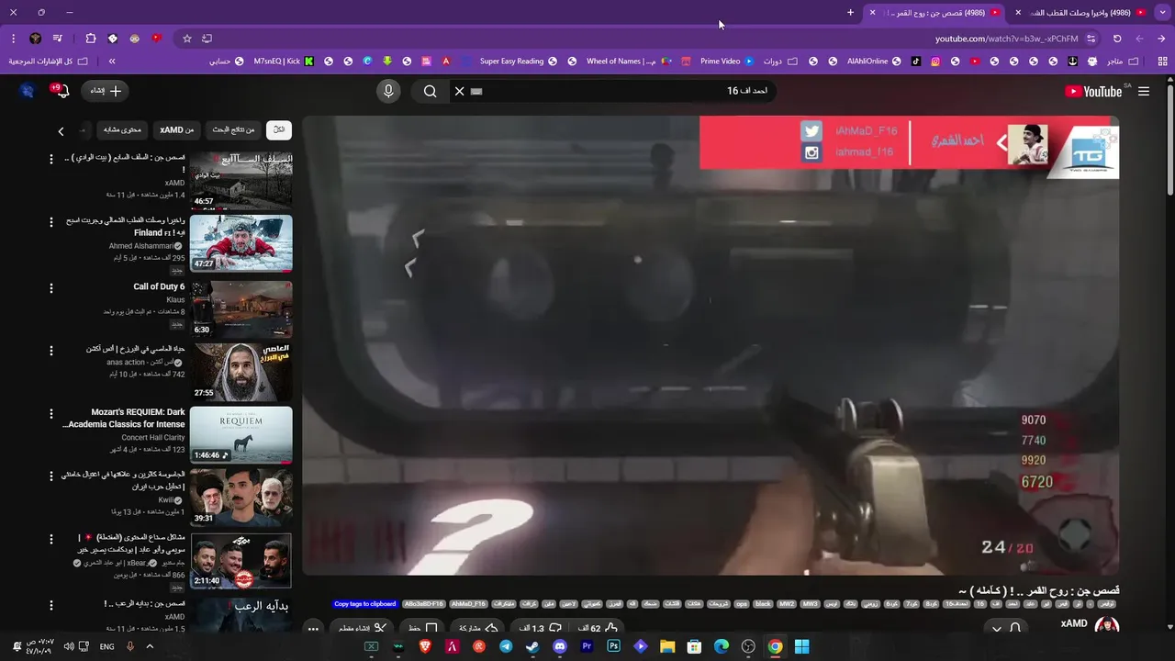Image resolution: width=1175 pixels, height=661 pixels.
Task: Bookmark this page with the star icon
Action: [x=187, y=39]
